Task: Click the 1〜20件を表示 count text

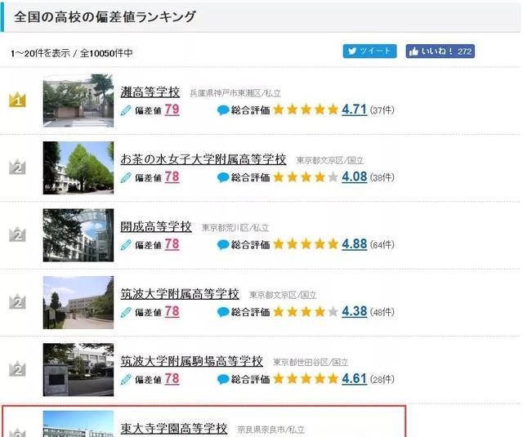Action: (40, 53)
